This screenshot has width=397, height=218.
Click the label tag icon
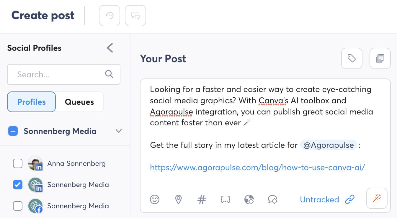(352, 58)
